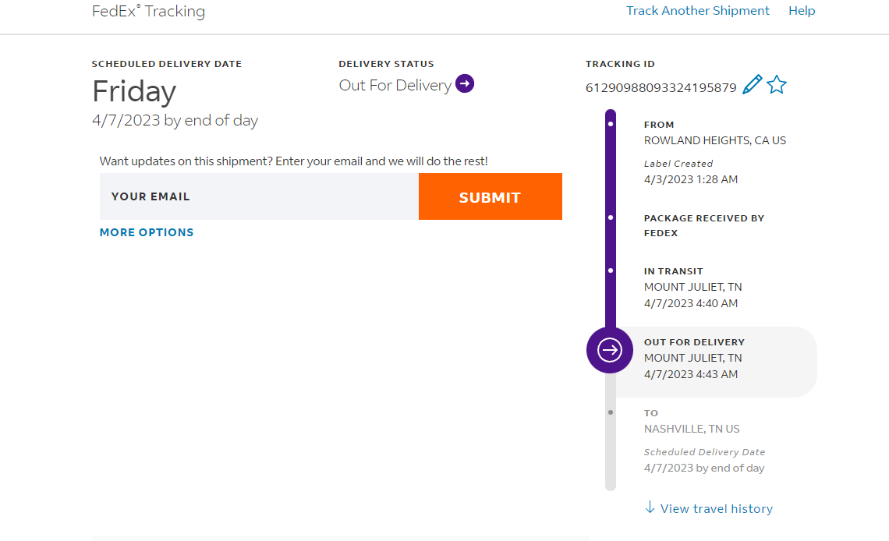
Task: Expand More Options under the email field
Action: point(147,232)
